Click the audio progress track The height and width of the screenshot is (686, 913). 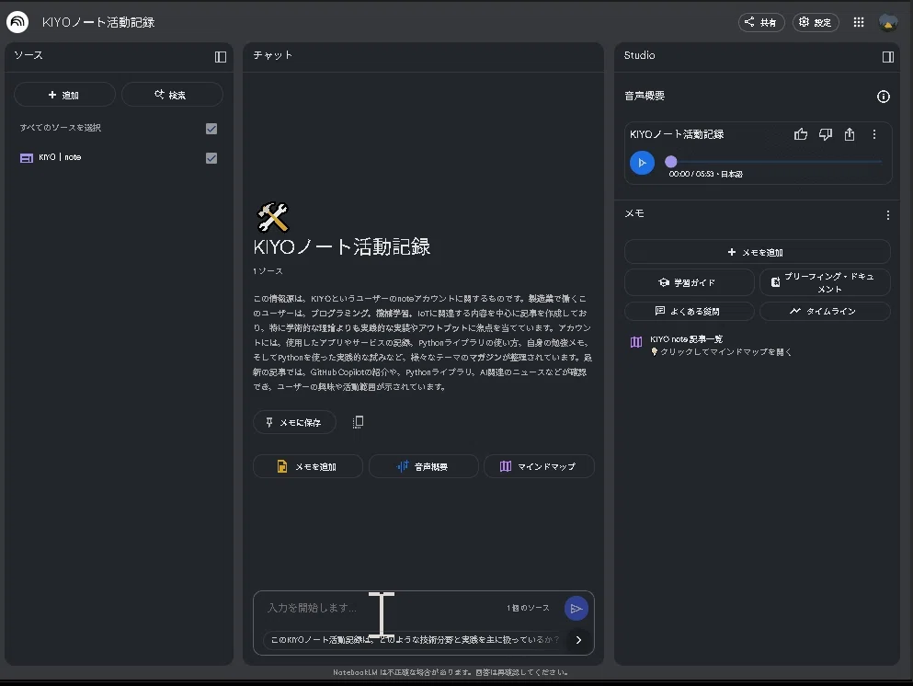[x=776, y=162]
